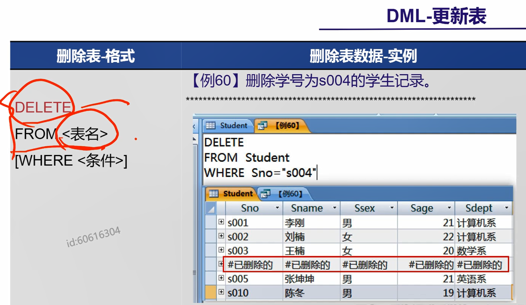Click the Sage cell 22 for s002

click(426, 237)
